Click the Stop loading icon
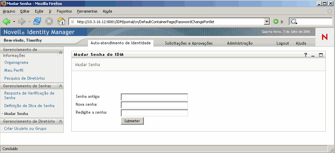 (49, 21)
